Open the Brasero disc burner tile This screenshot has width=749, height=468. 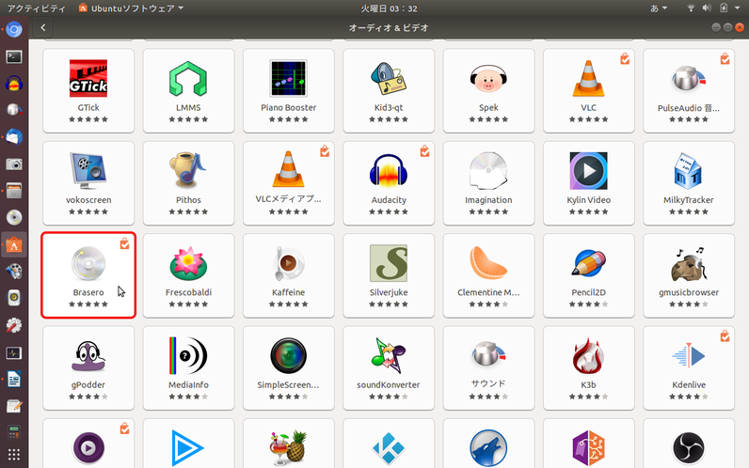click(88, 275)
